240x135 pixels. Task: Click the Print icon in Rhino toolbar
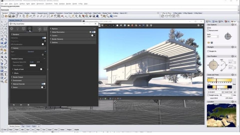(13, 16)
